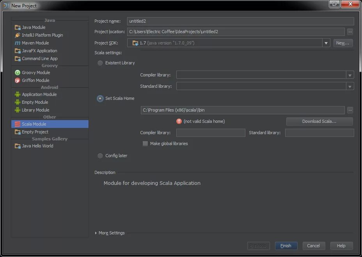Choose Command Line App project type
Image resolution: width=362 pixels, height=257 pixels.
pos(50,58)
